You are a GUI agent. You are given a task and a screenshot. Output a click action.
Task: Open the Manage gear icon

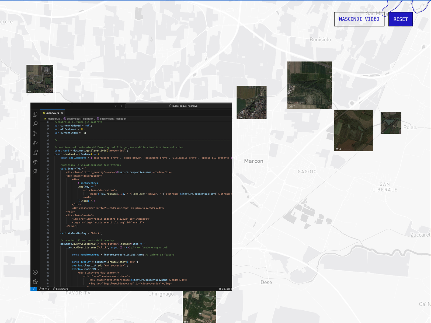(x=35, y=282)
